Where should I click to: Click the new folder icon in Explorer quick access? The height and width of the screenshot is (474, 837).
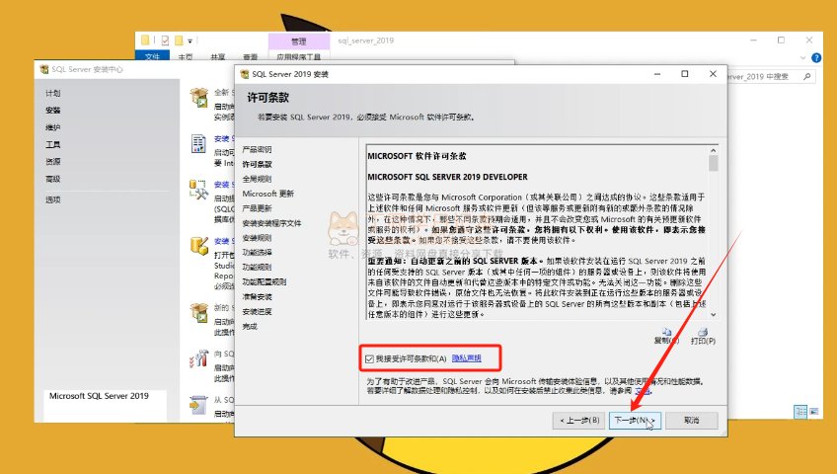pyautogui.click(x=179, y=40)
